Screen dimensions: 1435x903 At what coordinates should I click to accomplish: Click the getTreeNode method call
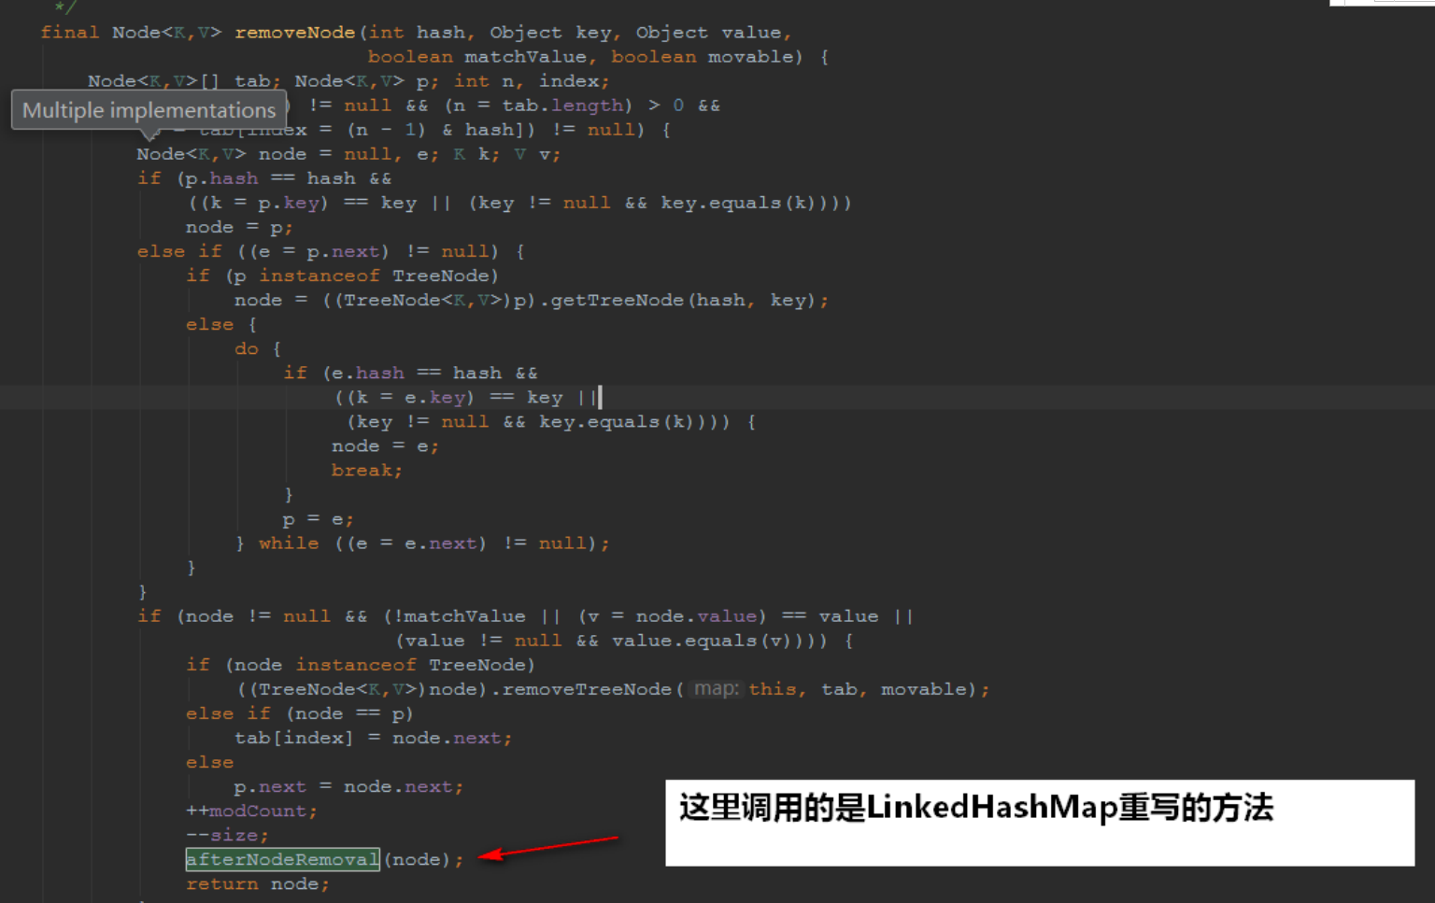[617, 300]
